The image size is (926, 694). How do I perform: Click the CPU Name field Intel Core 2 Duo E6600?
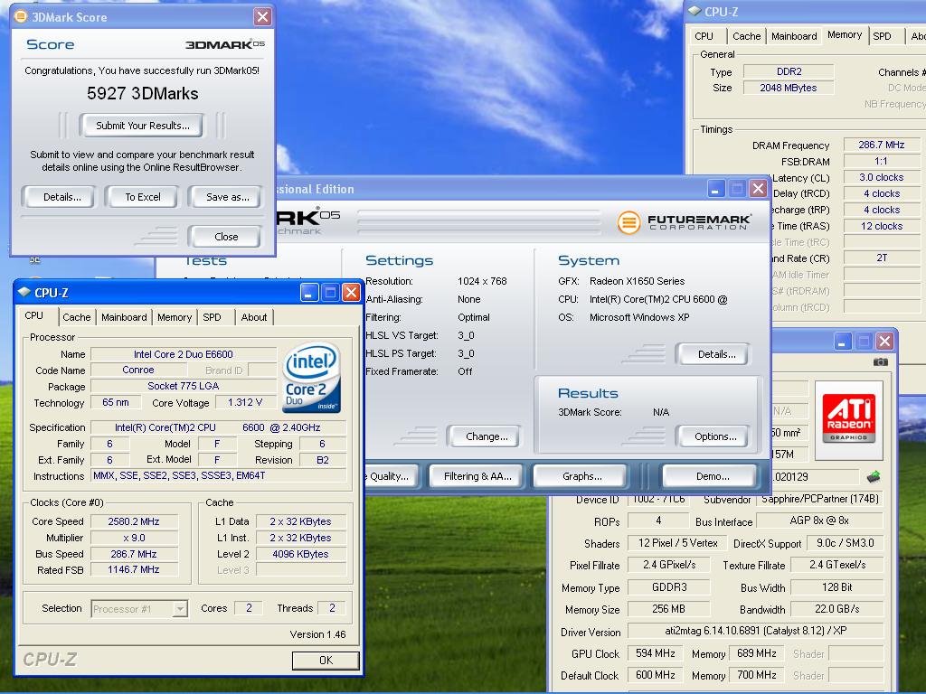[184, 354]
